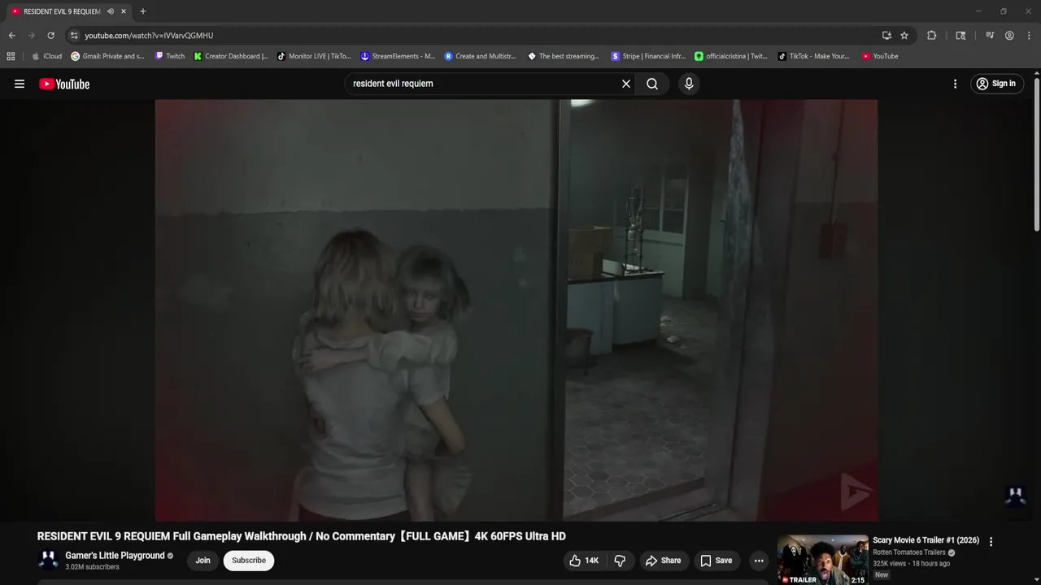
Task: Open Create and Multistream bookmark
Action: click(481, 56)
